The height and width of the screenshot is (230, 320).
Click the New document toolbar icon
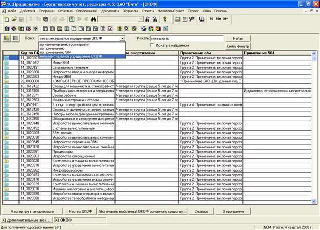click(x=7, y=19)
